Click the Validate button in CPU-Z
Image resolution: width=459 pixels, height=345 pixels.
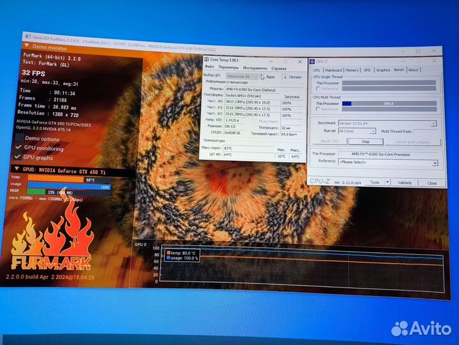click(x=405, y=183)
